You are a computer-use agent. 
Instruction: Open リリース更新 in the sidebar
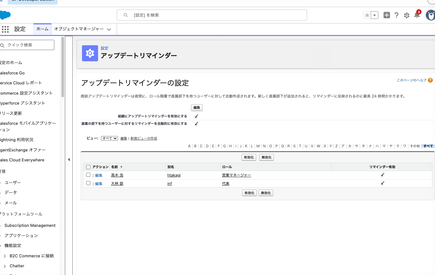11,113
